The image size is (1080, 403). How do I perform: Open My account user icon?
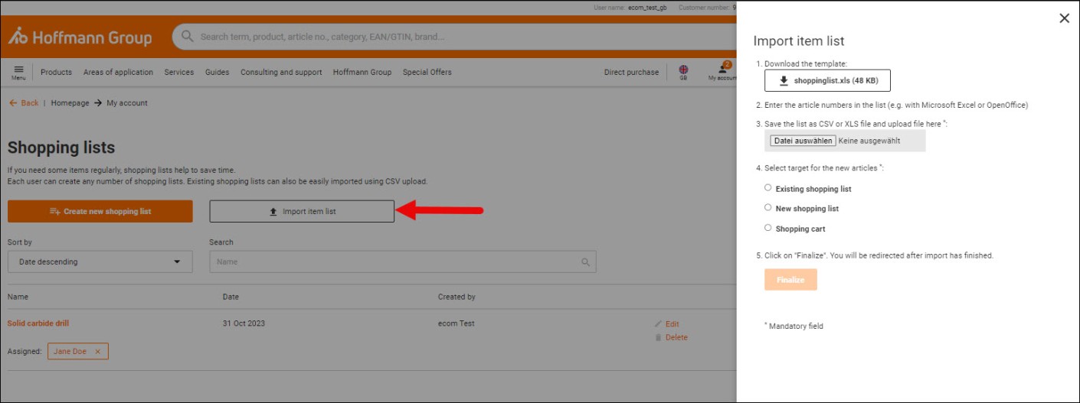(x=722, y=70)
